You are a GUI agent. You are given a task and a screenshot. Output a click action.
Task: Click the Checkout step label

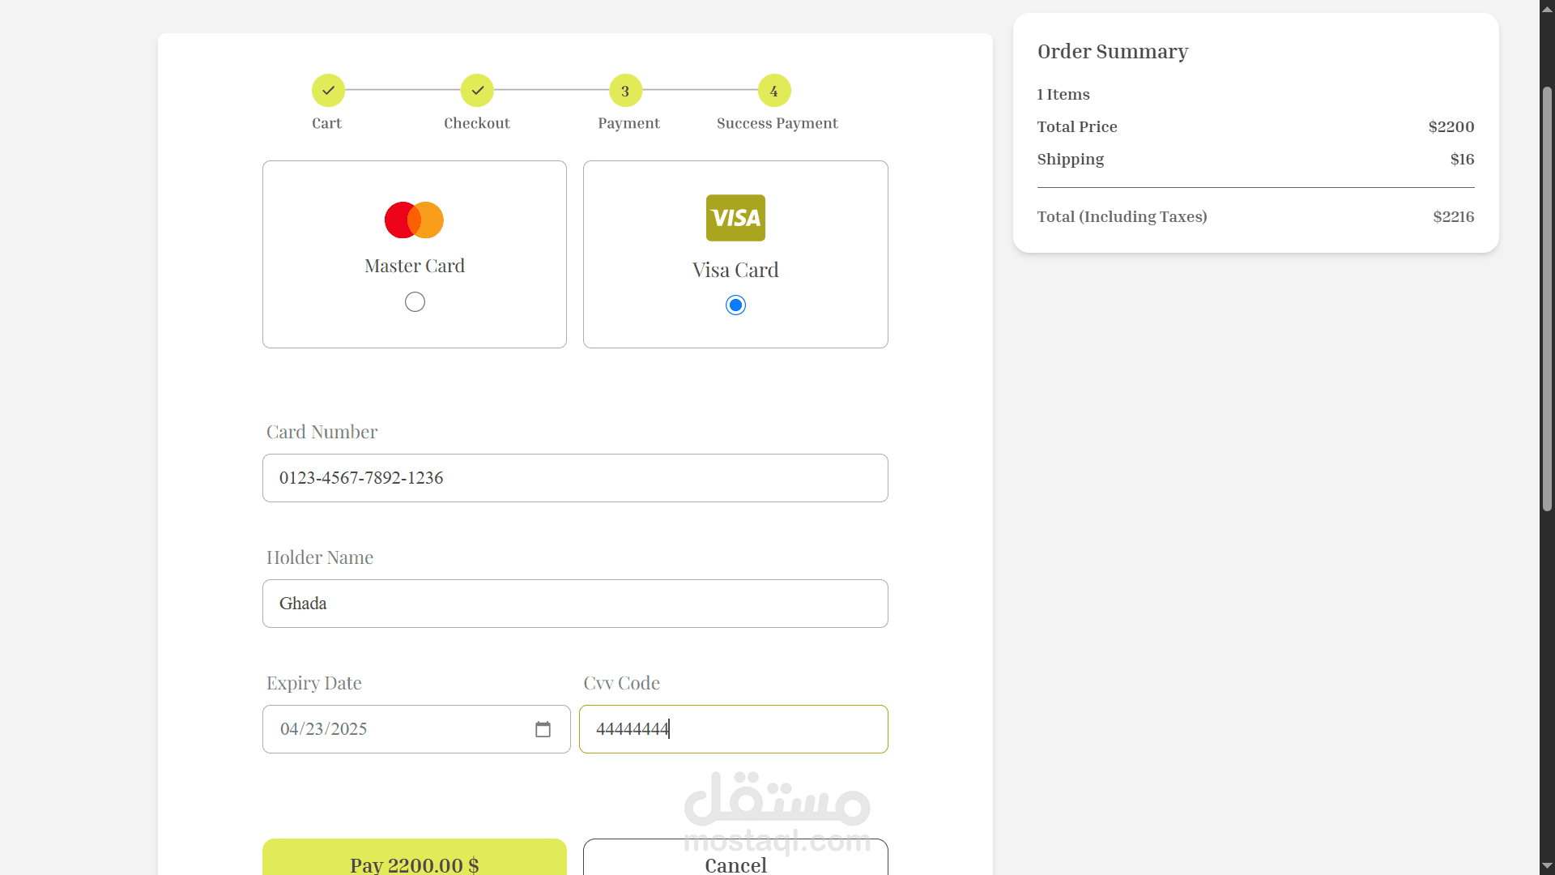(x=477, y=123)
